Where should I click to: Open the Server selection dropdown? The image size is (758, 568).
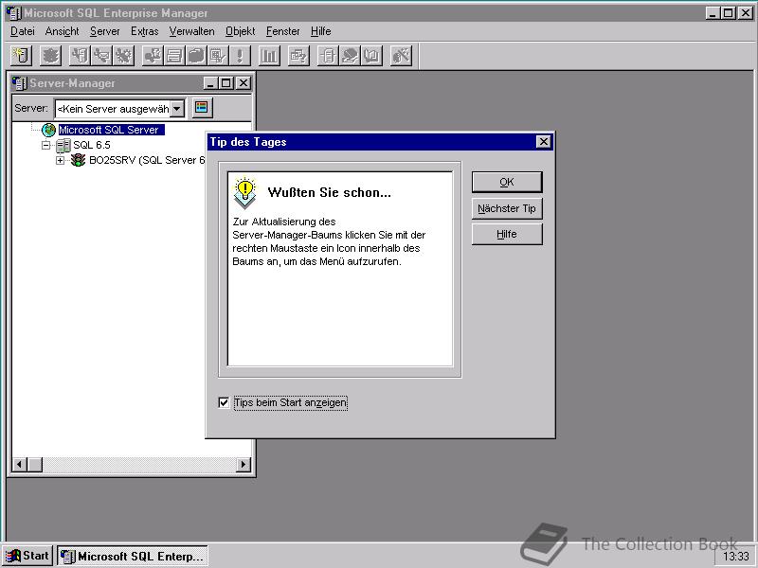(177, 109)
